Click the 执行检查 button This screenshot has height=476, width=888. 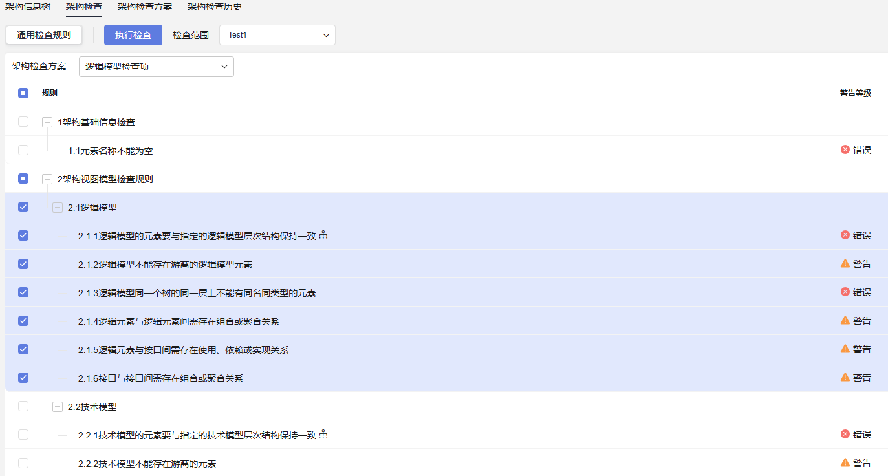(133, 35)
